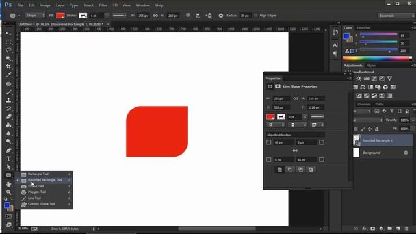Toggle Lock all padlock in Layers

point(377,129)
